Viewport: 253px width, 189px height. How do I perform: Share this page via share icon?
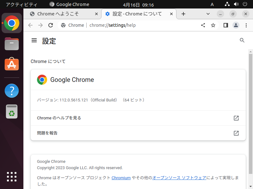coord(203,25)
